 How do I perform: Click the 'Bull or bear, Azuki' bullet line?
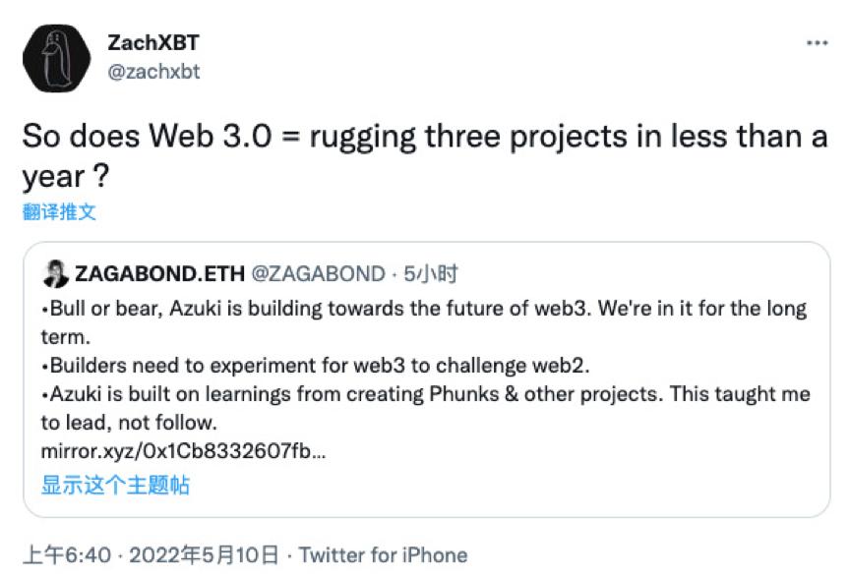424,309
